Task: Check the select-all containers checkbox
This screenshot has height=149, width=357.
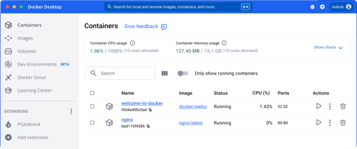Action: (92, 93)
